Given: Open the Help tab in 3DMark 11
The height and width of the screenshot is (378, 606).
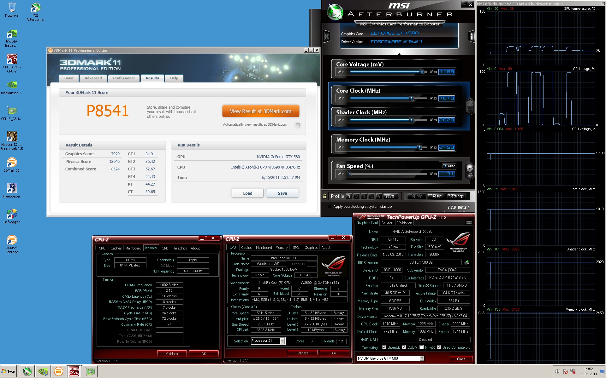Looking at the screenshot, I should pos(174,78).
